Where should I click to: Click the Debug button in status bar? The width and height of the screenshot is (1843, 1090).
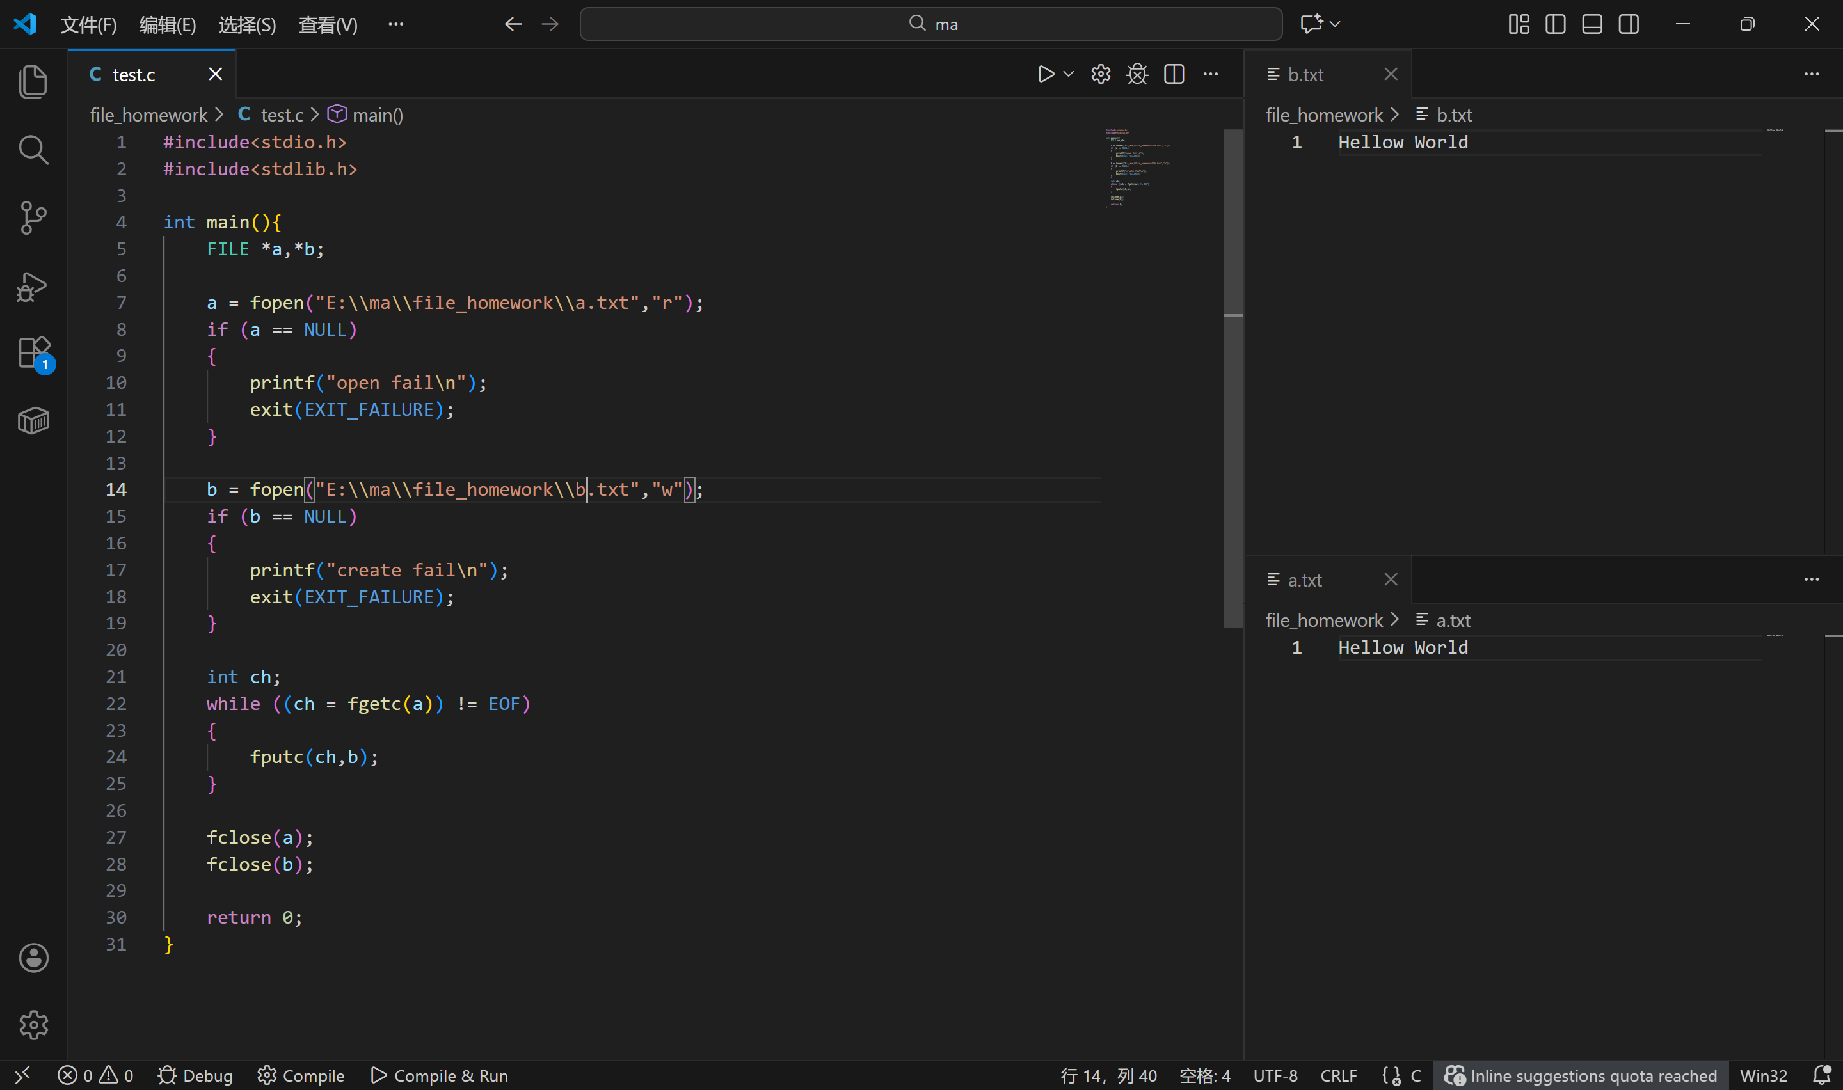[195, 1075]
